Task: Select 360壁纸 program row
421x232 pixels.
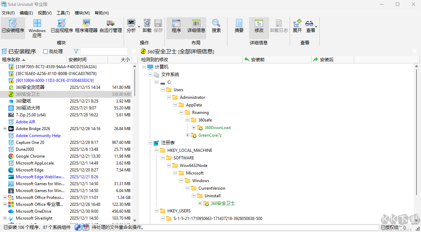Action: 66,101
